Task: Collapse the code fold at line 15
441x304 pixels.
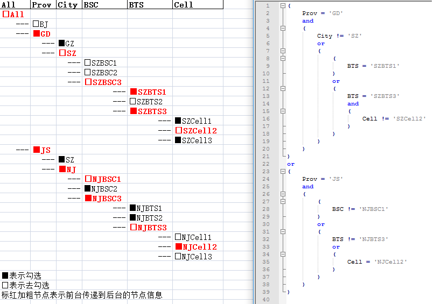Action: pos(283,111)
